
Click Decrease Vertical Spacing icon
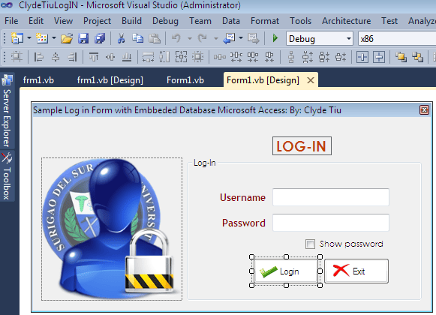point(324,57)
